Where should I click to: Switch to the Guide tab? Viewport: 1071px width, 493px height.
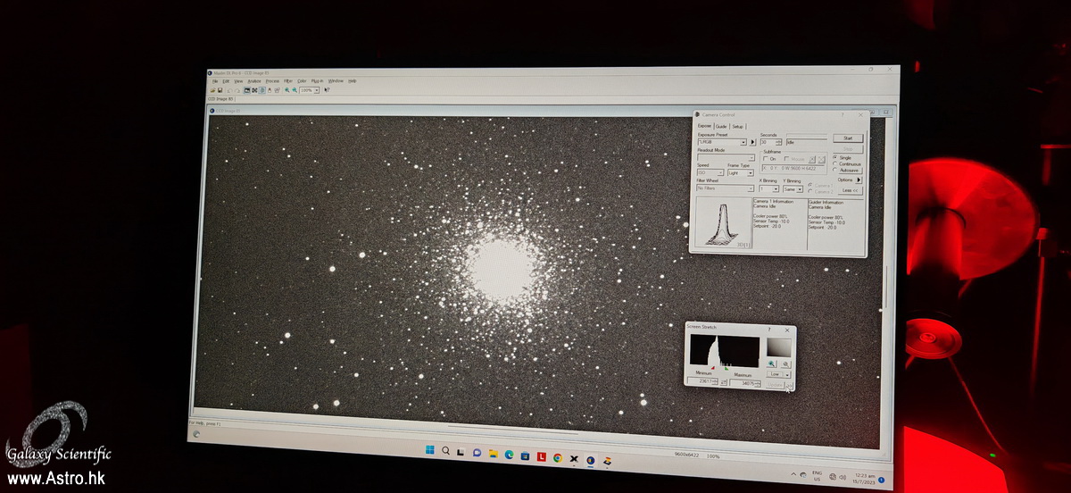[721, 127]
